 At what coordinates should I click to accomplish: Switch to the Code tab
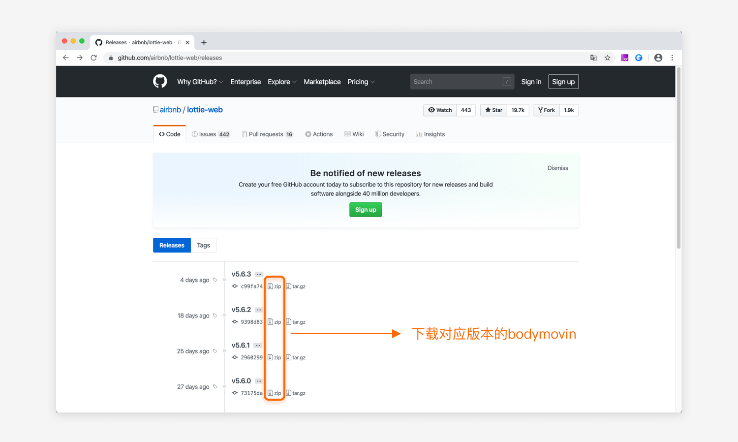(170, 134)
